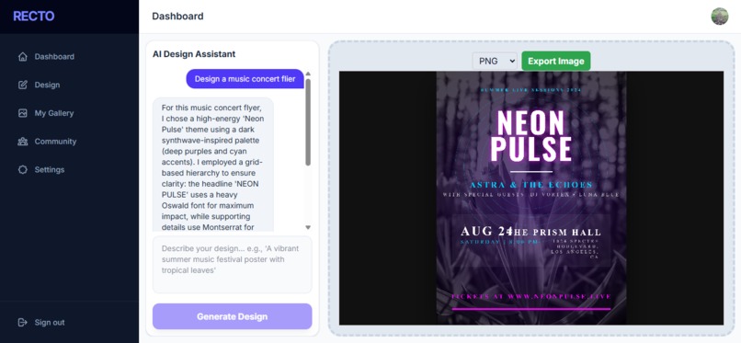Click the Dashboard home icon in sidebar

(23, 57)
